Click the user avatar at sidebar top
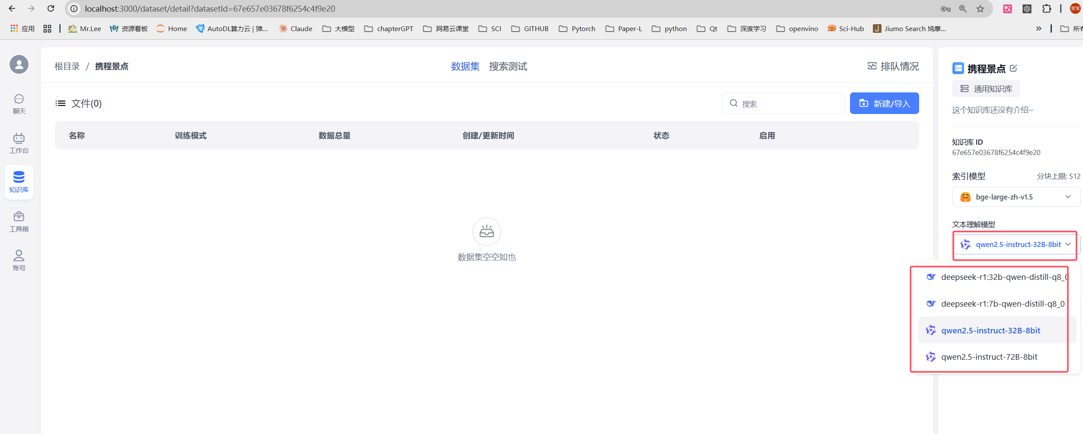 pyautogui.click(x=19, y=65)
